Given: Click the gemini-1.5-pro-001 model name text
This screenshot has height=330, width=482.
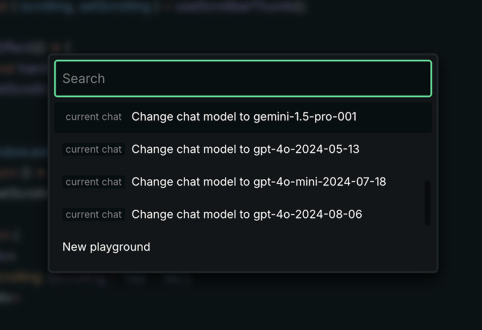Looking at the screenshot, I should pyautogui.click(x=305, y=117).
